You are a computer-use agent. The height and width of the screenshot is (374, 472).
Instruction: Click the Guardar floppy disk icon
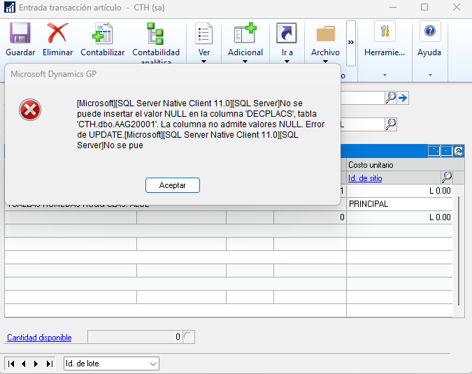[20, 33]
